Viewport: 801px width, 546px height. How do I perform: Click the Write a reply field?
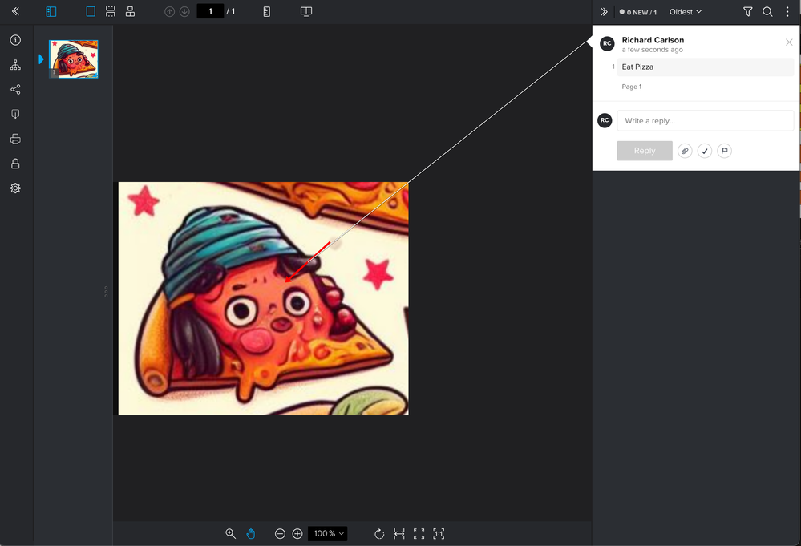(x=705, y=121)
